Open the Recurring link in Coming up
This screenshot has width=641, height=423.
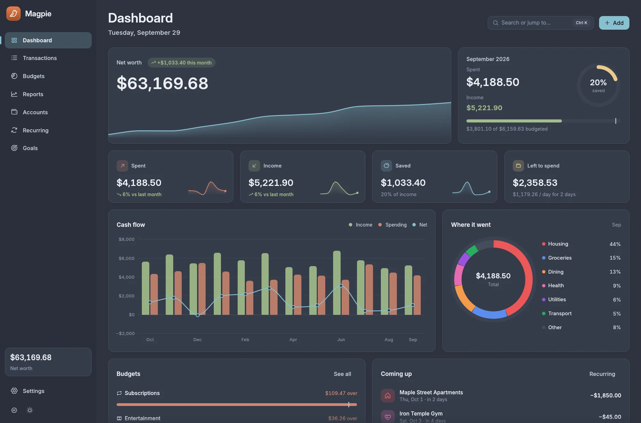pyautogui.click(x=602, y=374)
